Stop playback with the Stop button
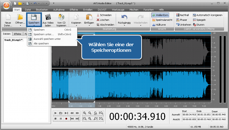This screenshot has width=229, height=130. pyautogui.click(x=55, y=119)
